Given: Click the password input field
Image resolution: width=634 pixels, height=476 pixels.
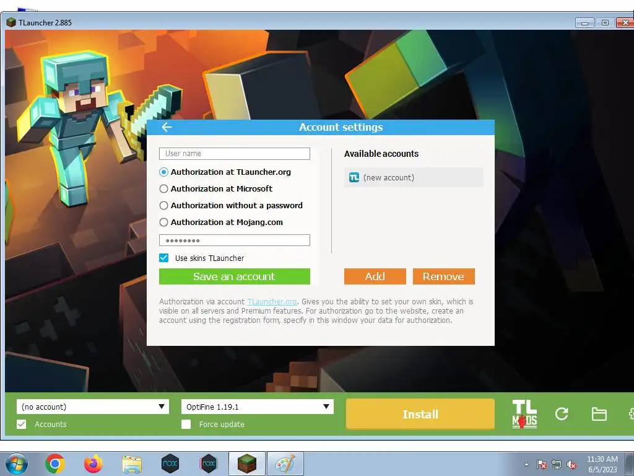Looking at the screenshot, I should click(x=235, y=240).
